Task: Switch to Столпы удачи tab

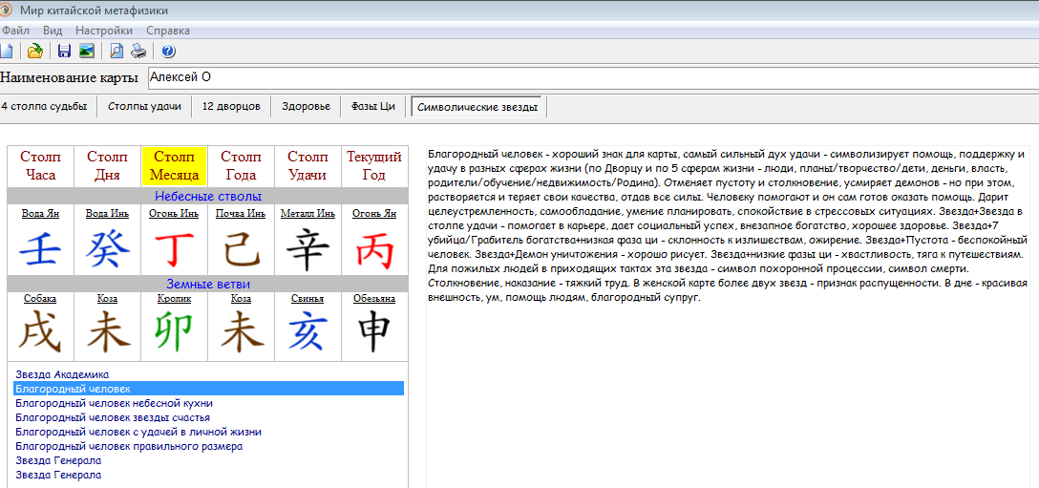Action: click(144, 106)
